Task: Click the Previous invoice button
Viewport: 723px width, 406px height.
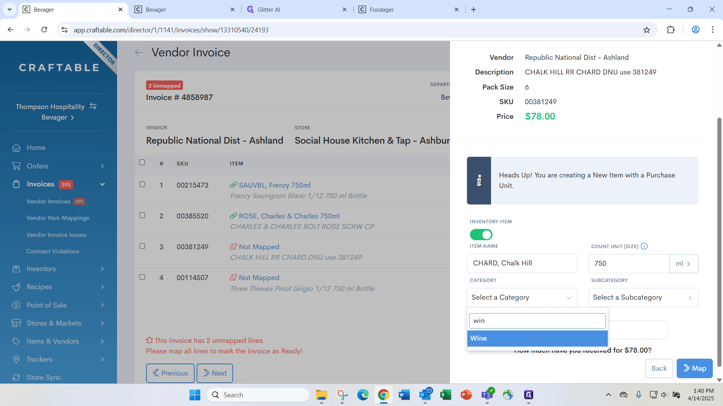Action: pos(170,373)
